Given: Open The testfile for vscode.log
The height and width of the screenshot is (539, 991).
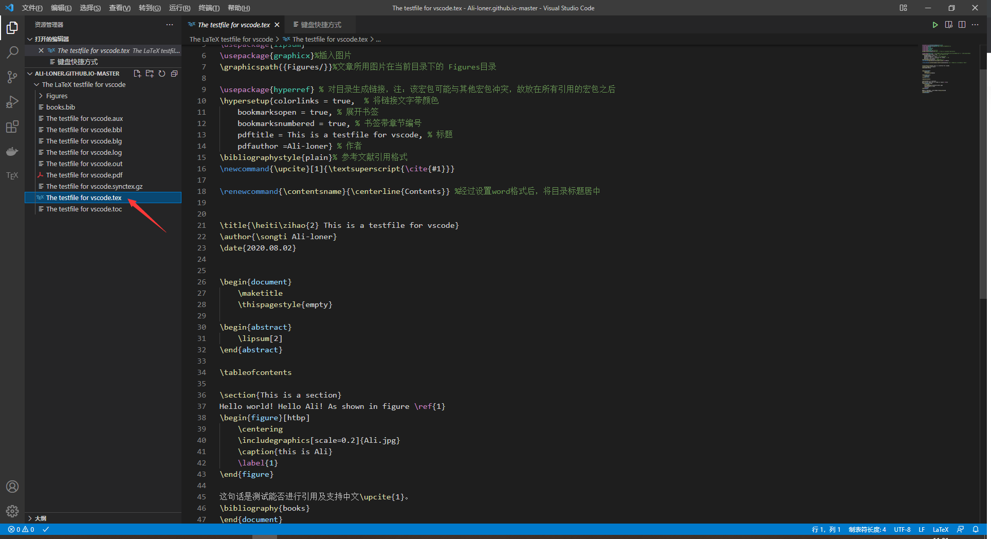Looking at the screenshot, I should pyautogui.click(x=103, y=152).
